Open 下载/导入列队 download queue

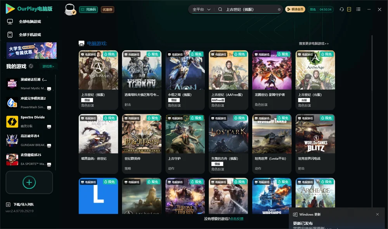click(x=20, y=204)
